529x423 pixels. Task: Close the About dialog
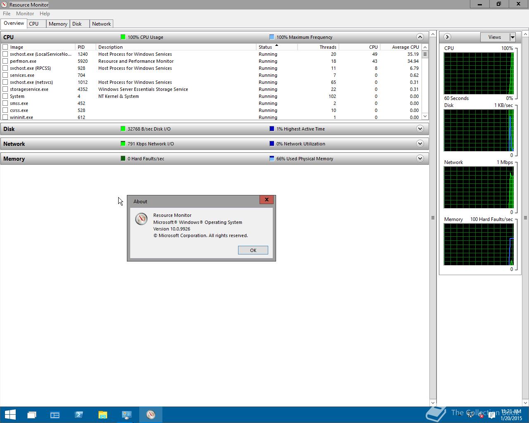tap(267, 200)
